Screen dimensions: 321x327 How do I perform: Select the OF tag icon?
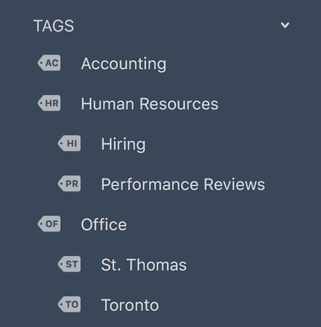49,224
